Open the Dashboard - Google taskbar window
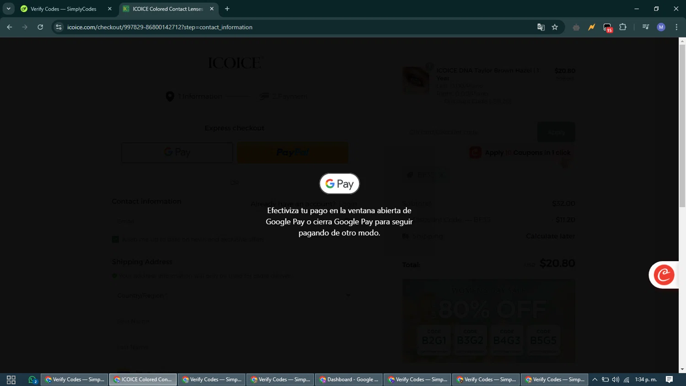 click(349, 380)
